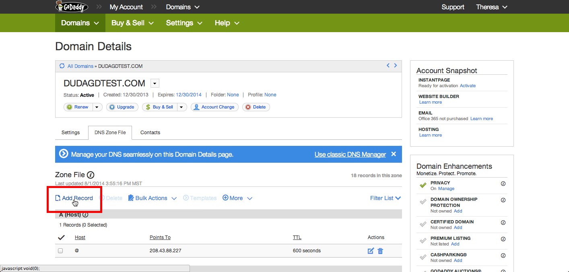Refresh icon beside All Domains
Image resolution: width=569 pixels, height=272 pixels.
62,66
